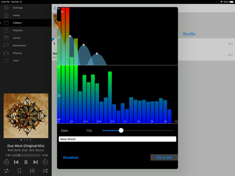The image size is (235, 176).
Task: Click the elapsed time 1:38
Action: 8,155
